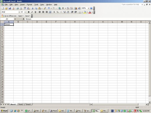Insert a hyperlink with the globe icon
151x113 pixels.
coord(60,8)
